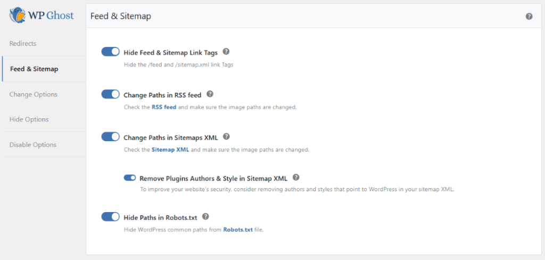The height and width of the screenshot is (260, 545).
Task: Disable Remove Plugins Authors & Style switch
Action: coord(130,178)
